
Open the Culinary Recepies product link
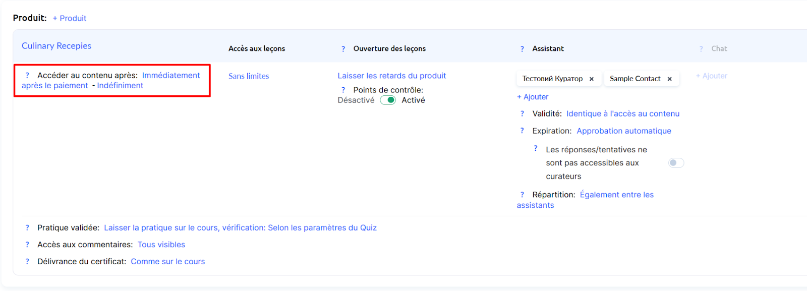56,46
